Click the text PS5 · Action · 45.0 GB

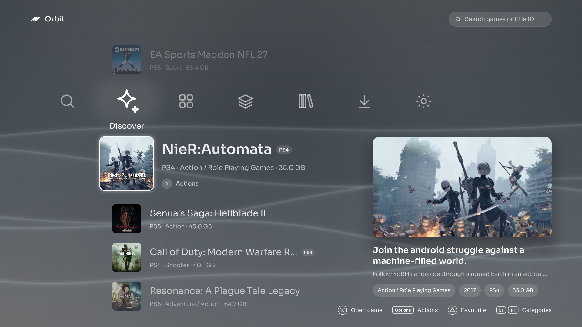(181, 226)
